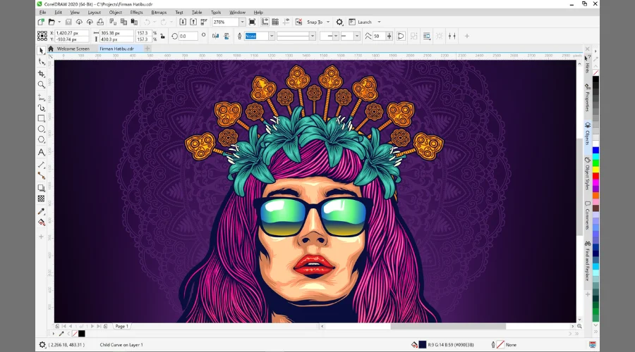Select the Drop Shadow tool
Viewport: 635px width, 352px height.
coord(42,188)
